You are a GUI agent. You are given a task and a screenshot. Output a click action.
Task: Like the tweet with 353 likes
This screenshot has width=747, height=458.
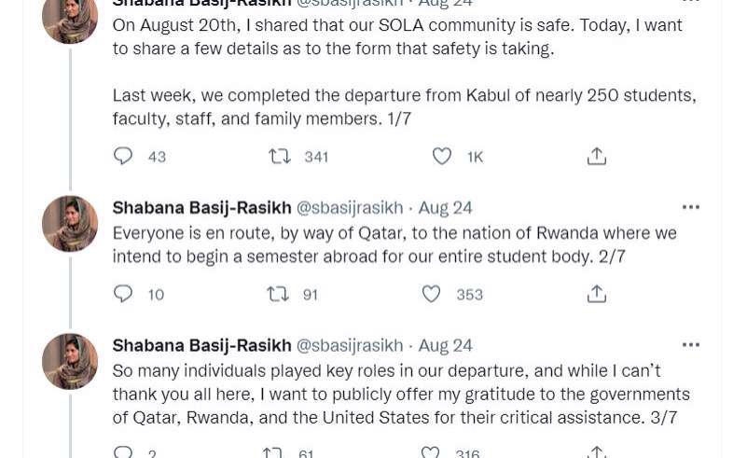click(x=431, y=294)
